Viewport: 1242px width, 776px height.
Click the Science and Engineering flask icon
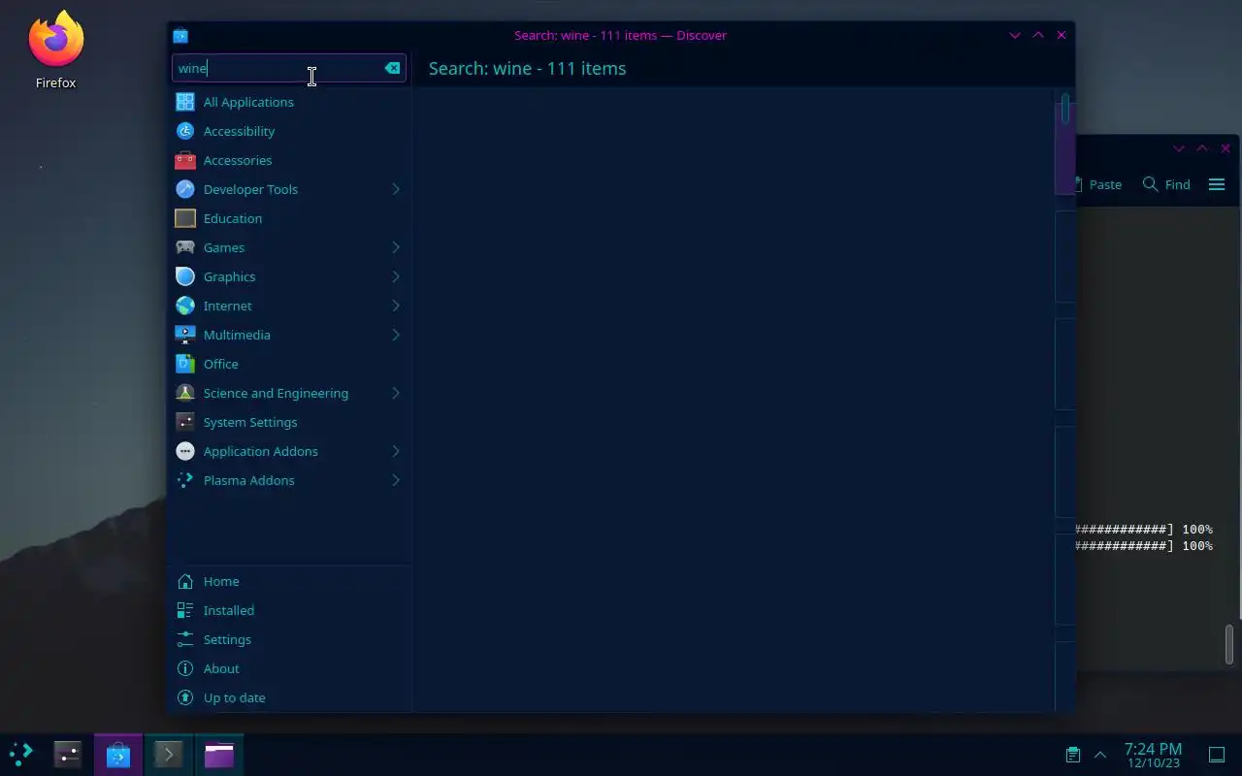185,393
